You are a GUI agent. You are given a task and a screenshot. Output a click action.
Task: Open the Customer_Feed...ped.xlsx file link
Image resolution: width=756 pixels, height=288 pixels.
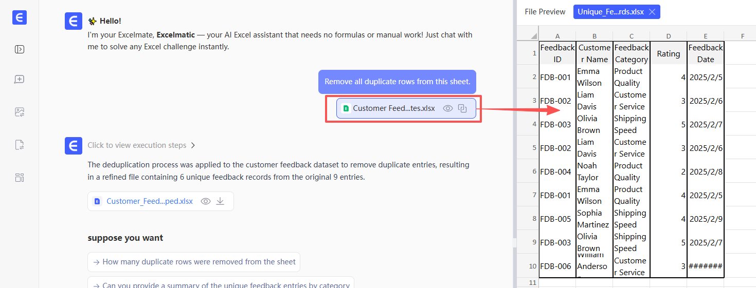point(149,201)
